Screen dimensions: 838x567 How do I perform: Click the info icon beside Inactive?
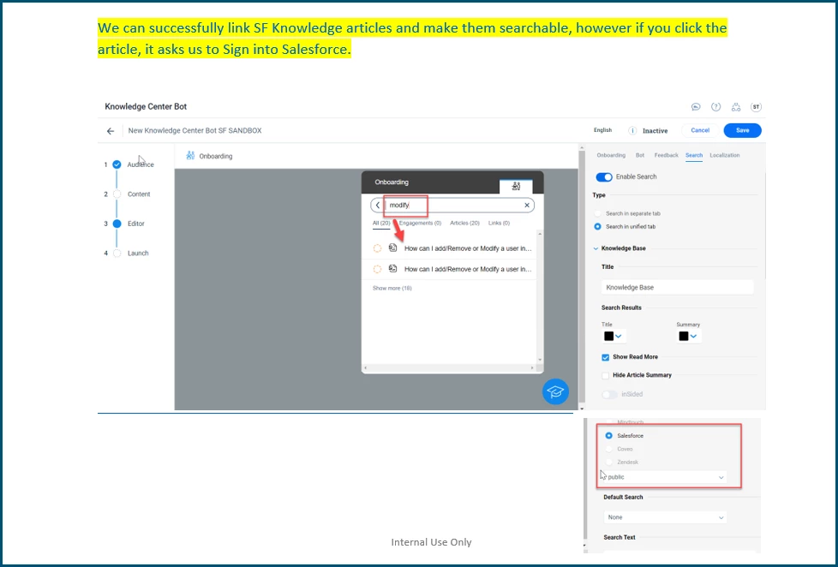click(632, 130)
